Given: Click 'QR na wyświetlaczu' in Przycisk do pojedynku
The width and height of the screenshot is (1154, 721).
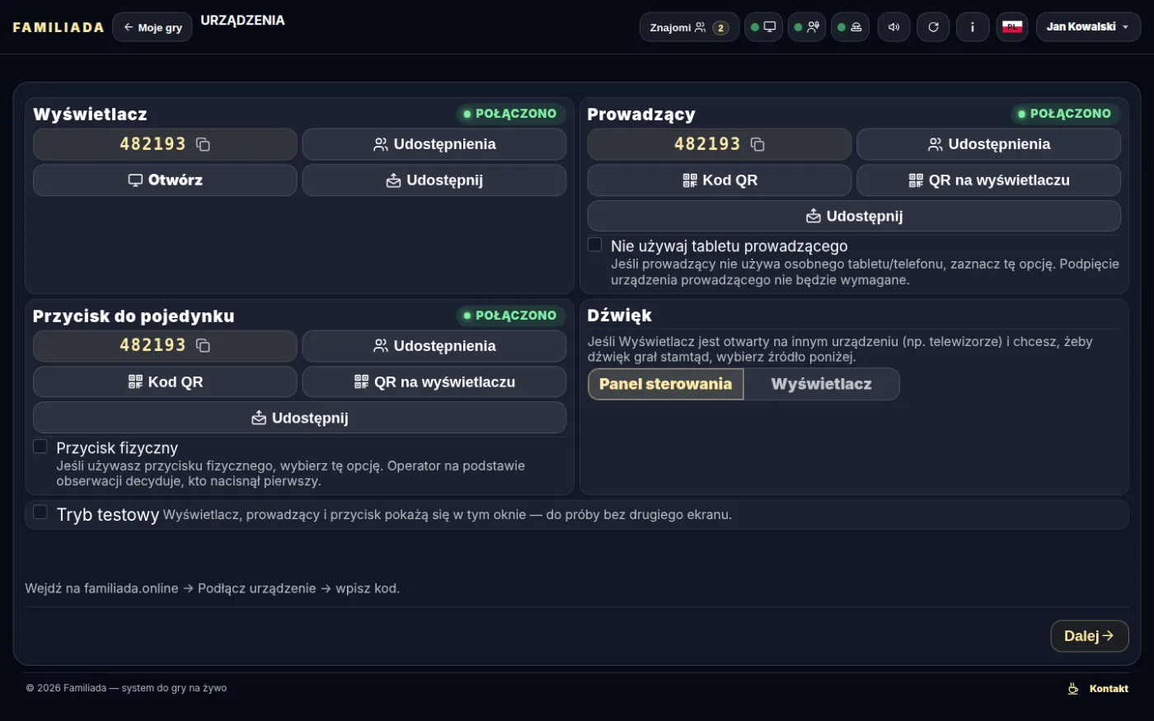Looking at the screenshot, I should coord(434,382).
